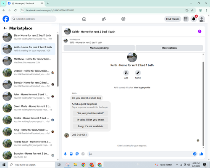Go back in browser history

[4, 10]
